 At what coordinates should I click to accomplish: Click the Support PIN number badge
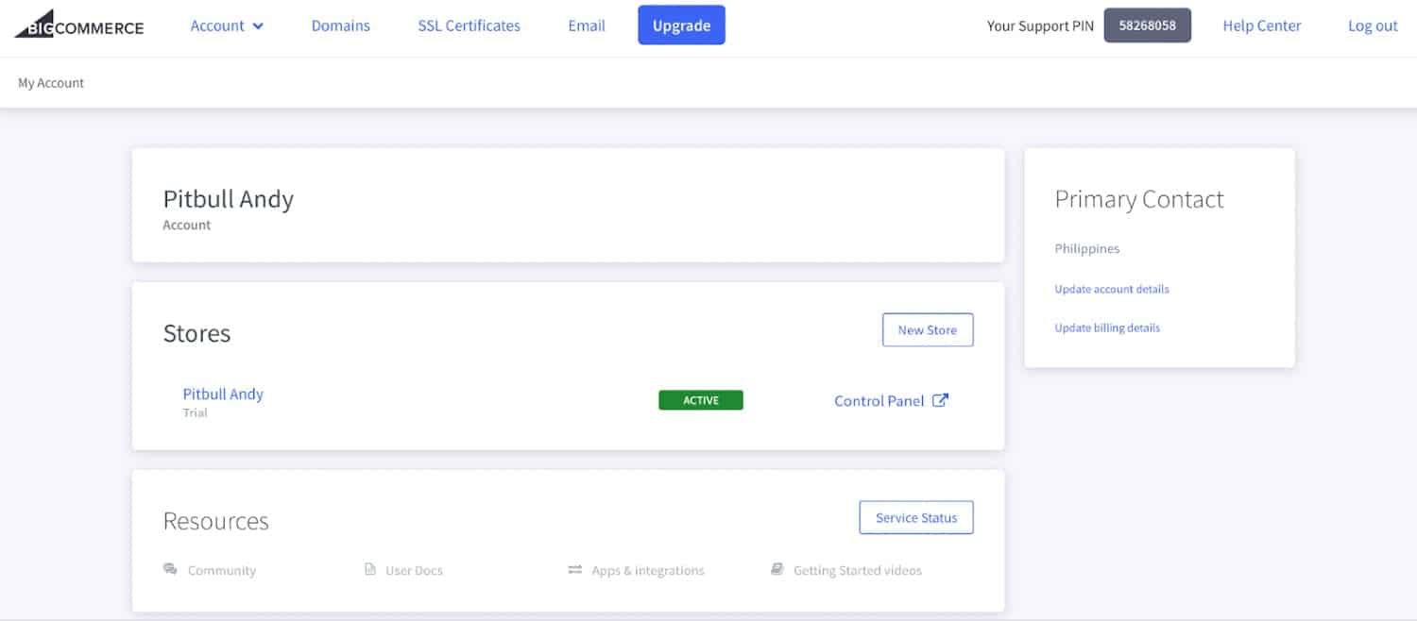(x=1147, y=25)
